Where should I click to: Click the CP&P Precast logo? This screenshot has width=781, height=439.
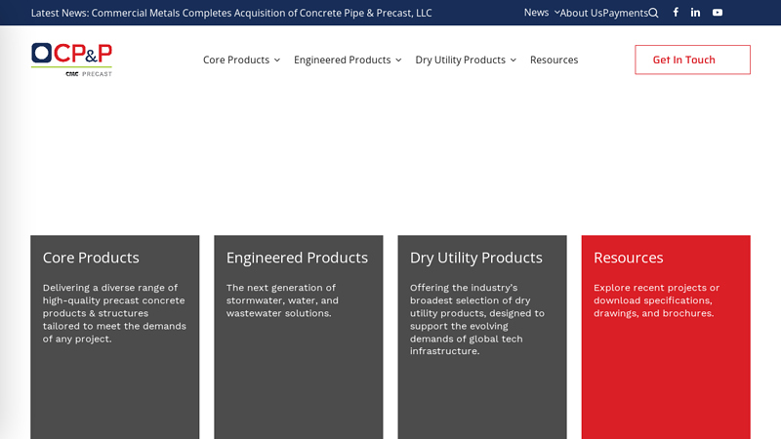pos(71,60)
